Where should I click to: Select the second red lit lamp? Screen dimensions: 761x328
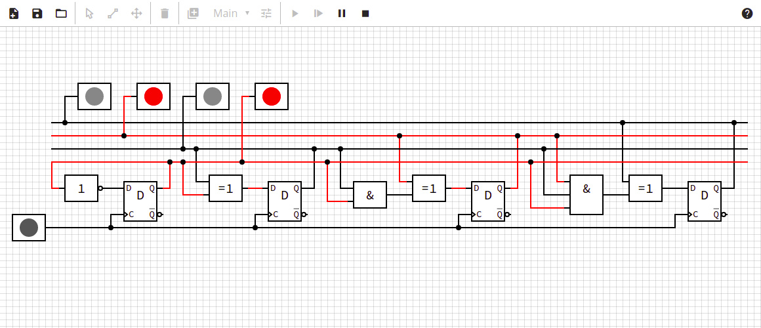point(272,96)
